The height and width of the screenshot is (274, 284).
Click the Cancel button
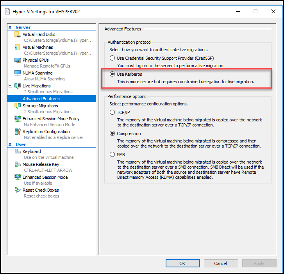[x=221, y=263]
